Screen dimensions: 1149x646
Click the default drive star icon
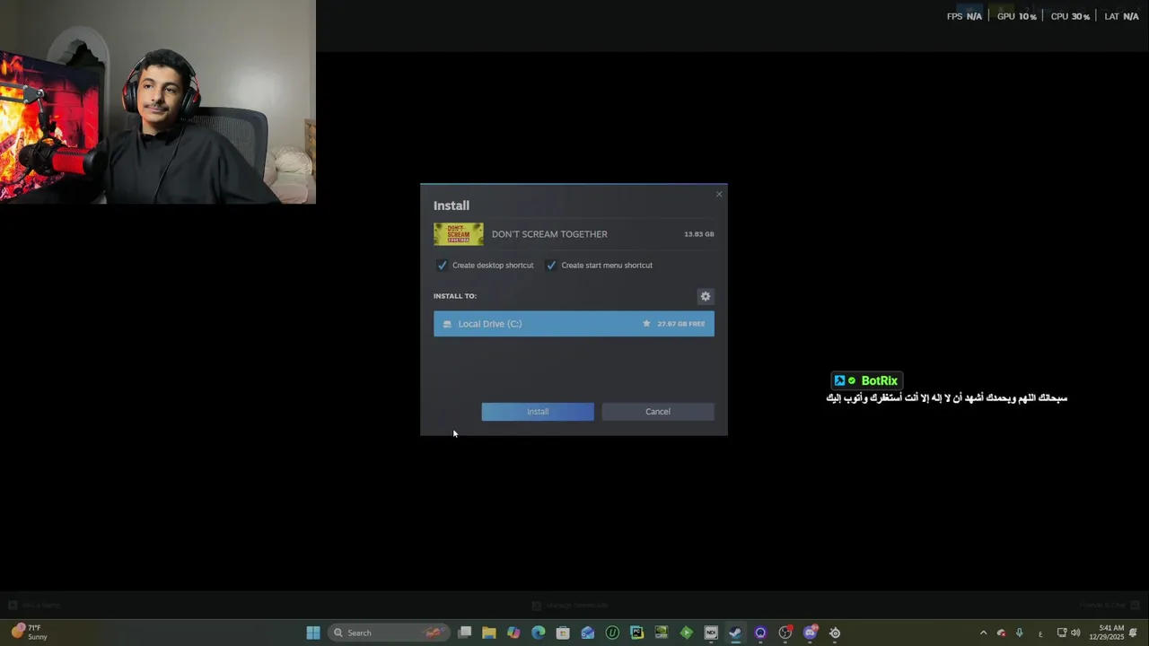(646, 324)
